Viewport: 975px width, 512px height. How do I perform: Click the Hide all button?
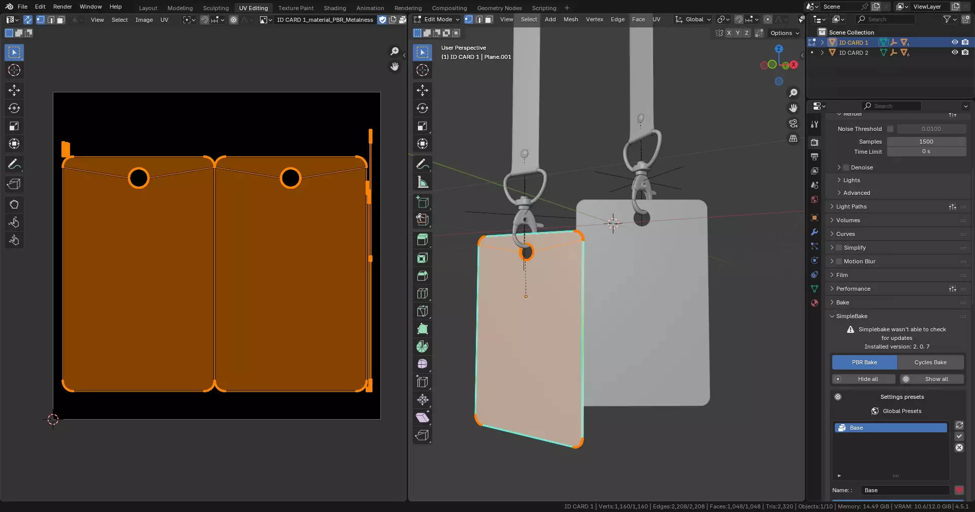click(864, 379)
